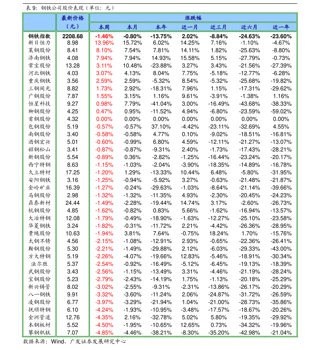Select the 南钢股份 row name
The height and width of the screenshot is (350, 320).
coord(39,134)
